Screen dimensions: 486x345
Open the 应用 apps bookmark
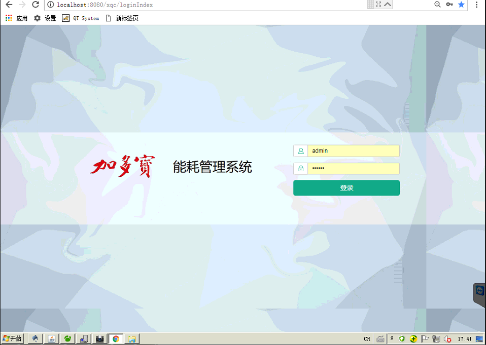pyautogui.click(x=16, y=18)
